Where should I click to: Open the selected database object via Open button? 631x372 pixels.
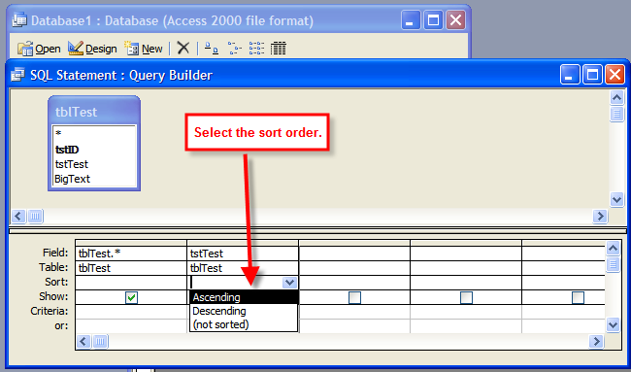pos(39,49)
